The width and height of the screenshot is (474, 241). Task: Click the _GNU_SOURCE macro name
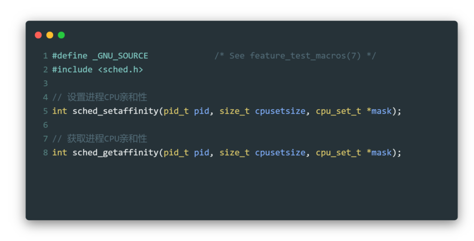tap(120, 56)
